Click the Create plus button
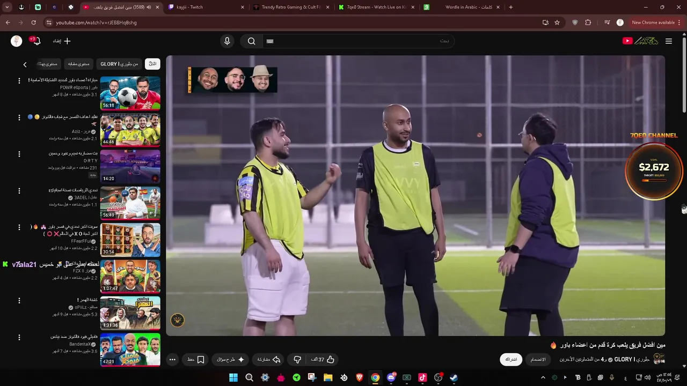Screen dimensions: 687x386 coord(62,41)
